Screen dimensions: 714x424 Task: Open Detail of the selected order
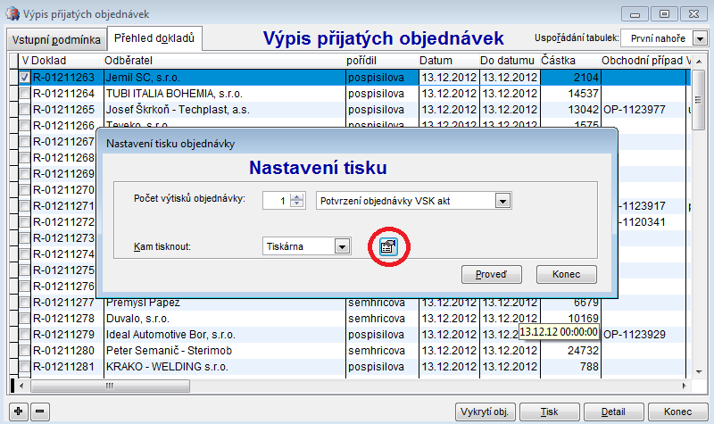click(612, 412)
